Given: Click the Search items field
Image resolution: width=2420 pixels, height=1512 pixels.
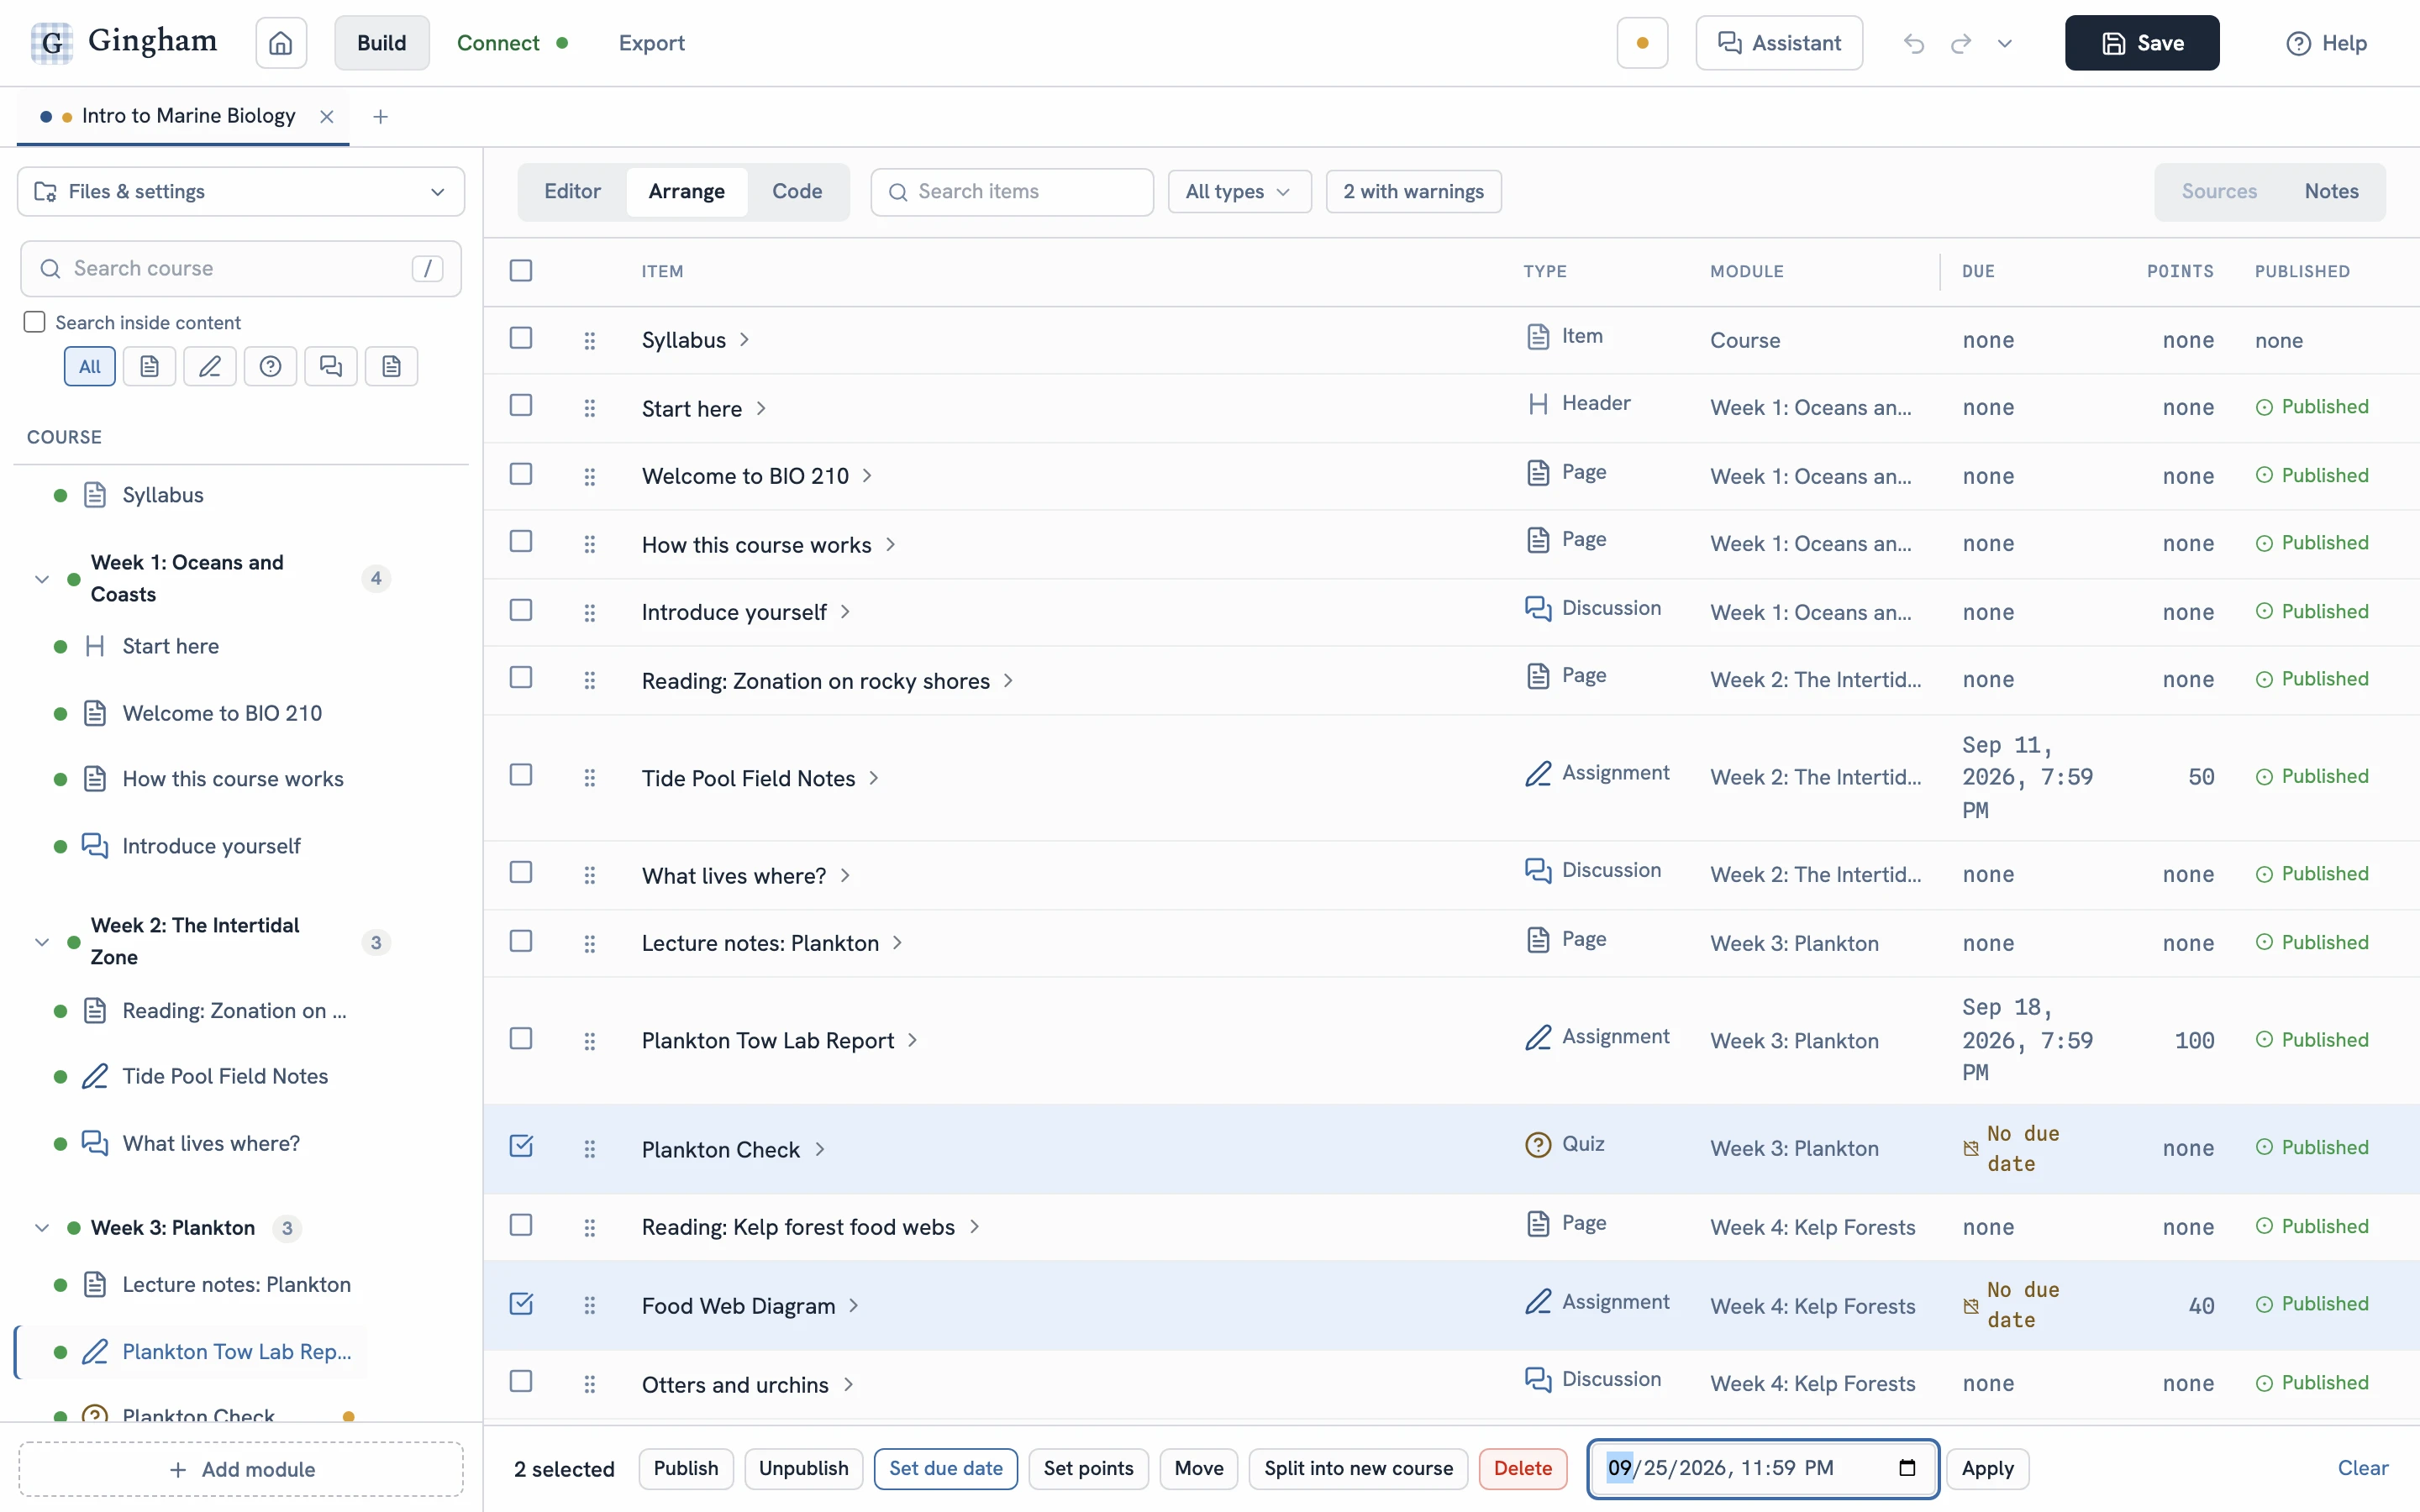Looking at the screenshot, I should pyautogui.click(x=1012, y=191).
